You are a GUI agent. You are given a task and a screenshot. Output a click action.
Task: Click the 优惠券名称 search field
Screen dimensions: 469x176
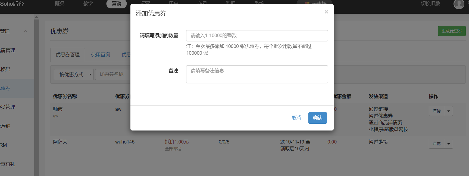(x=113, y=74)
